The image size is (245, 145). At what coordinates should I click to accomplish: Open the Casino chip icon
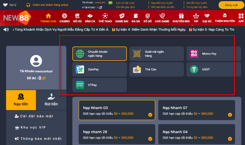[64, 16]
